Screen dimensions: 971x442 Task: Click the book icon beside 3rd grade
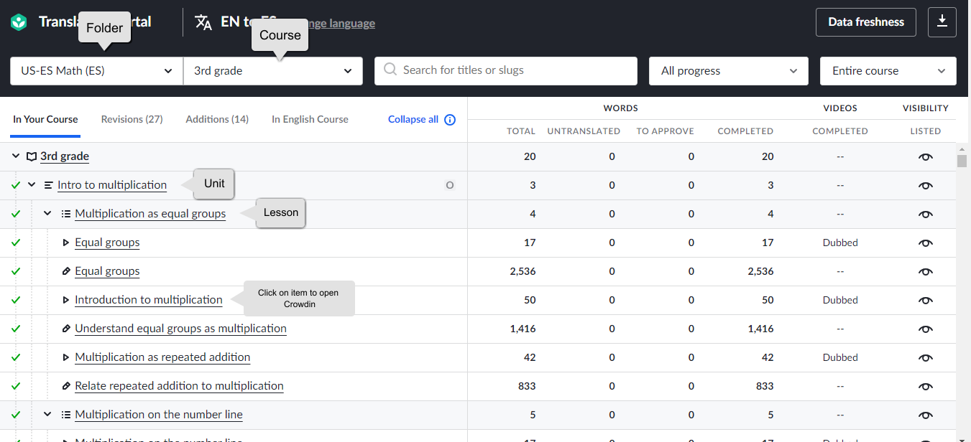click(x=32, y=156)
